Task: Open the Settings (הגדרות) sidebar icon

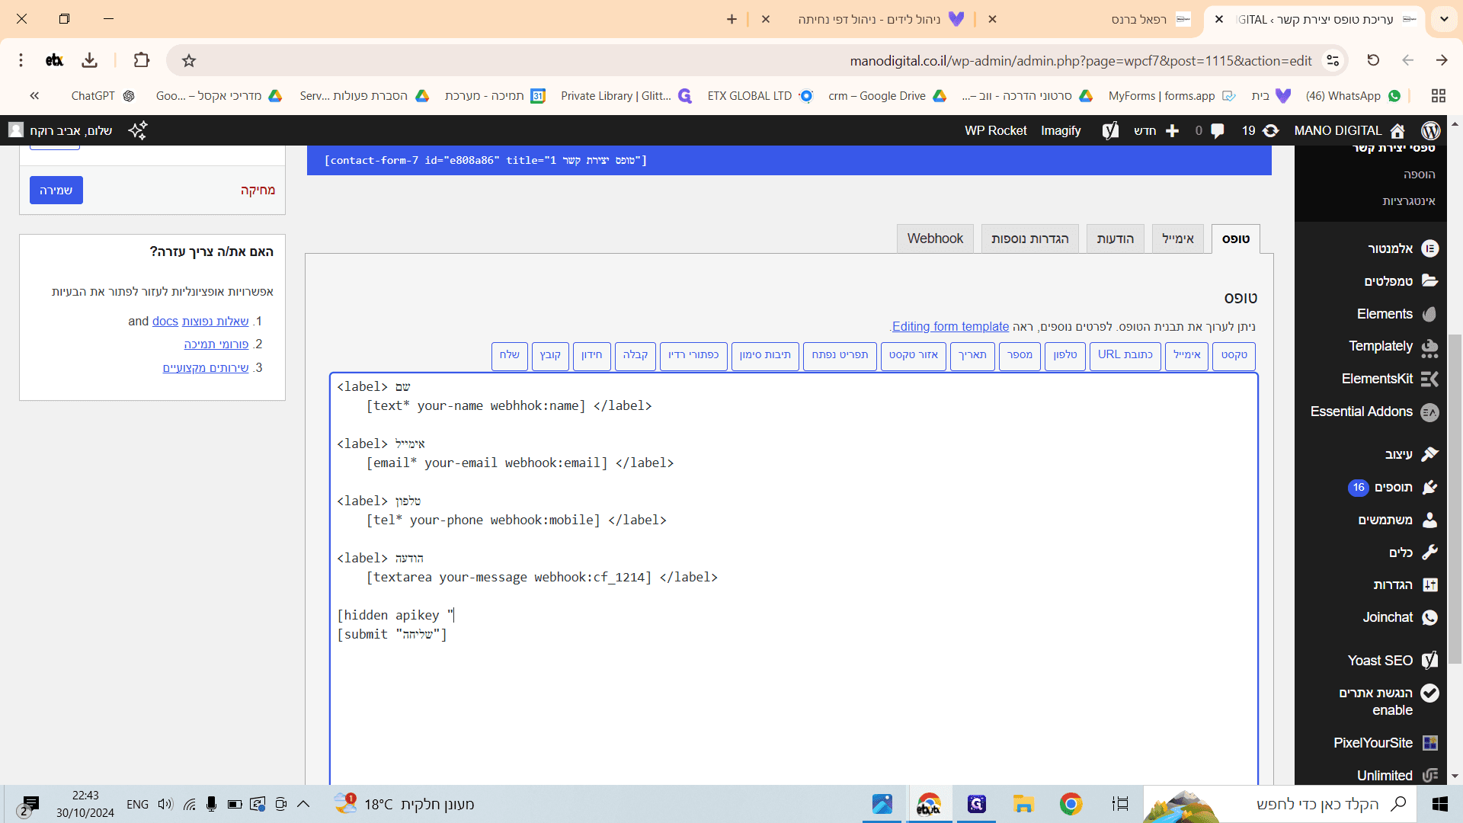Action: (1430, 584)
